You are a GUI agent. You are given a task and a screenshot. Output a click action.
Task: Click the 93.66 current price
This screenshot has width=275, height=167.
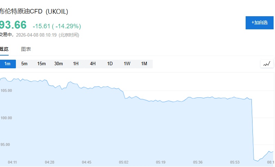(13, 25)
